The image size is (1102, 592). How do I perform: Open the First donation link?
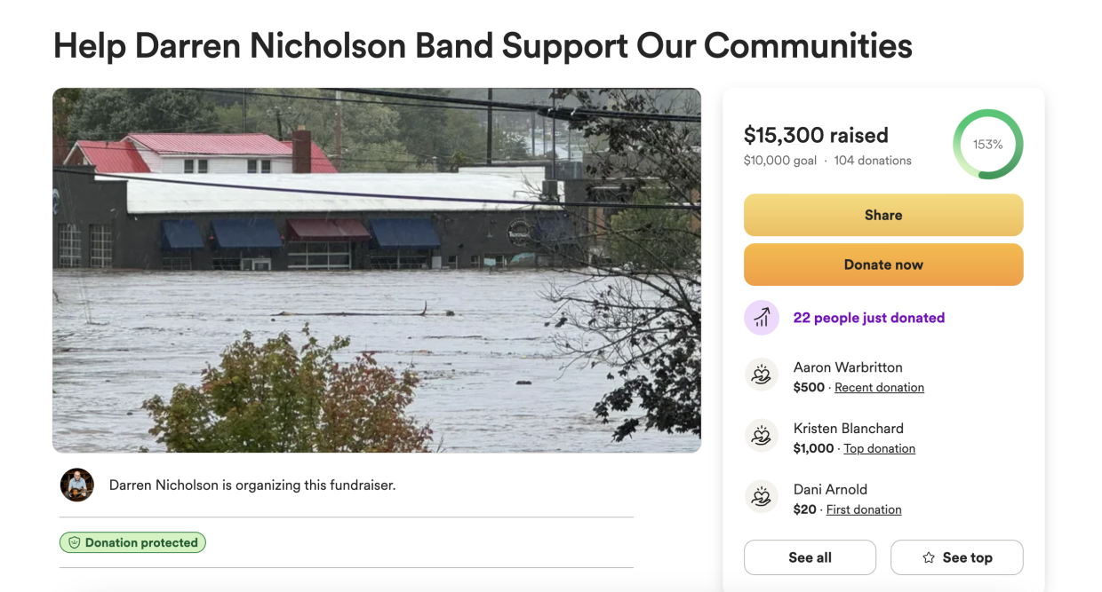(x=864, y=510)
